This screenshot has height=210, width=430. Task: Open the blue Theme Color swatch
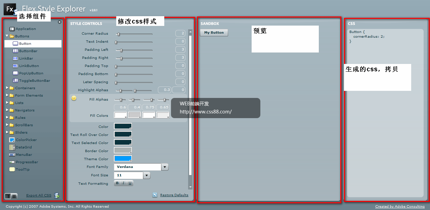tap(123, 159)
